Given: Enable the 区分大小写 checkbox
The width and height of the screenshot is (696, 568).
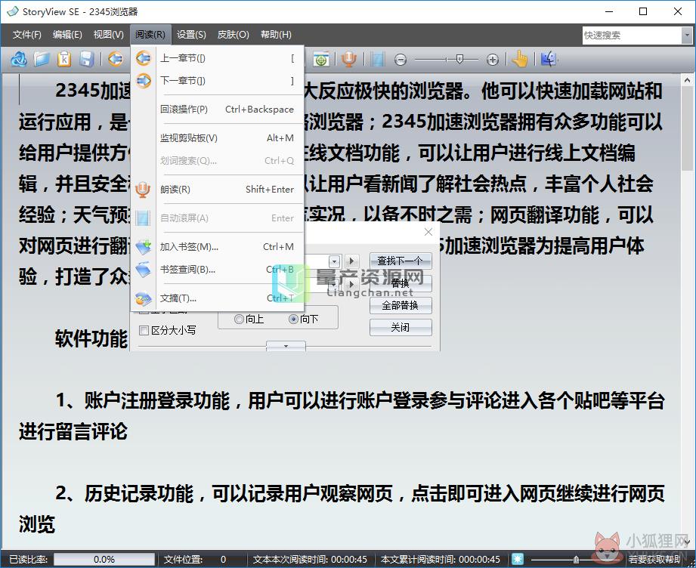Looking at the screenshot, I should (144, 330).
